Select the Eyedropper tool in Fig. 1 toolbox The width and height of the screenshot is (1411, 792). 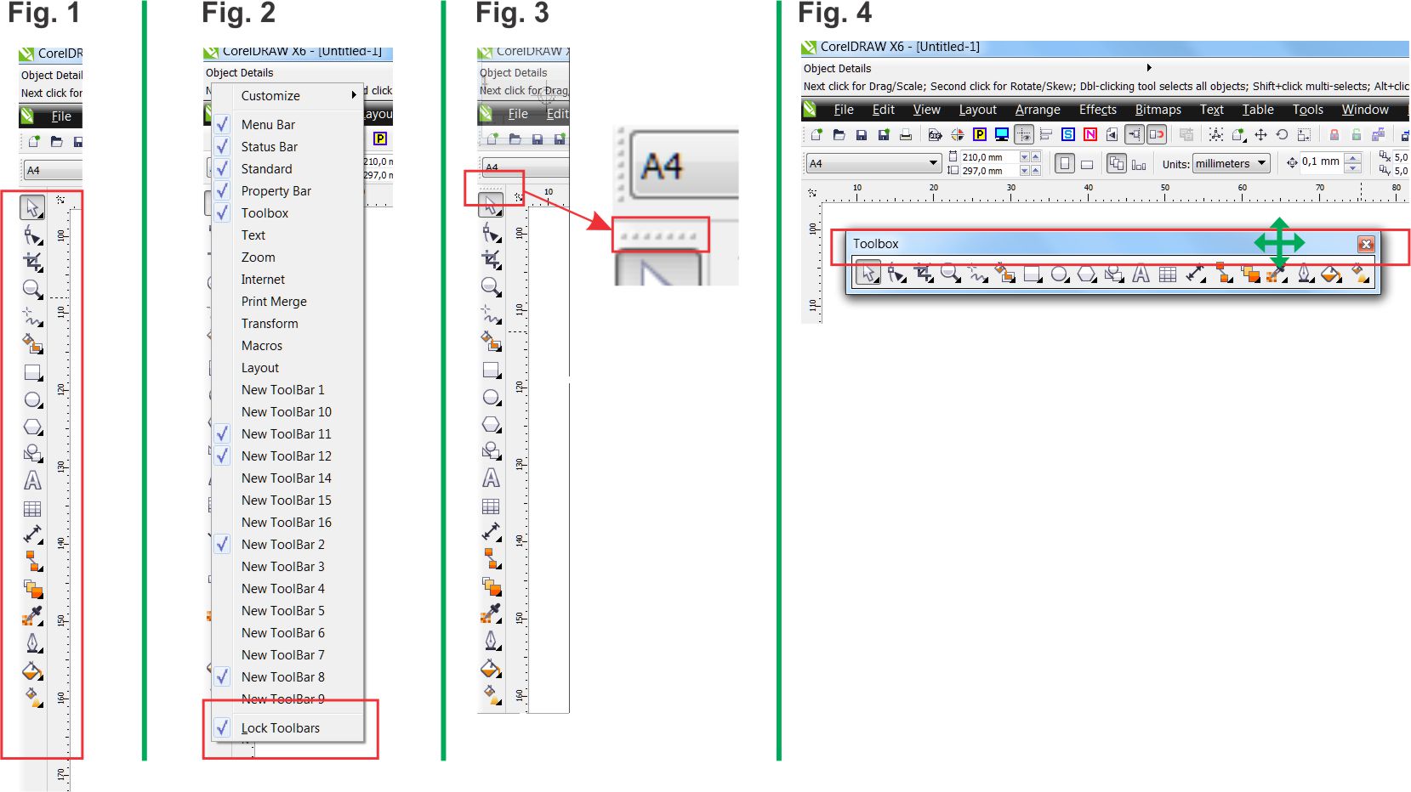coord(32,616)
